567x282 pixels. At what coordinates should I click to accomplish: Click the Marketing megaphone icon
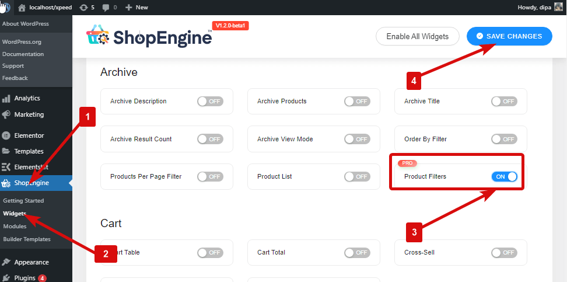(6, 114)
